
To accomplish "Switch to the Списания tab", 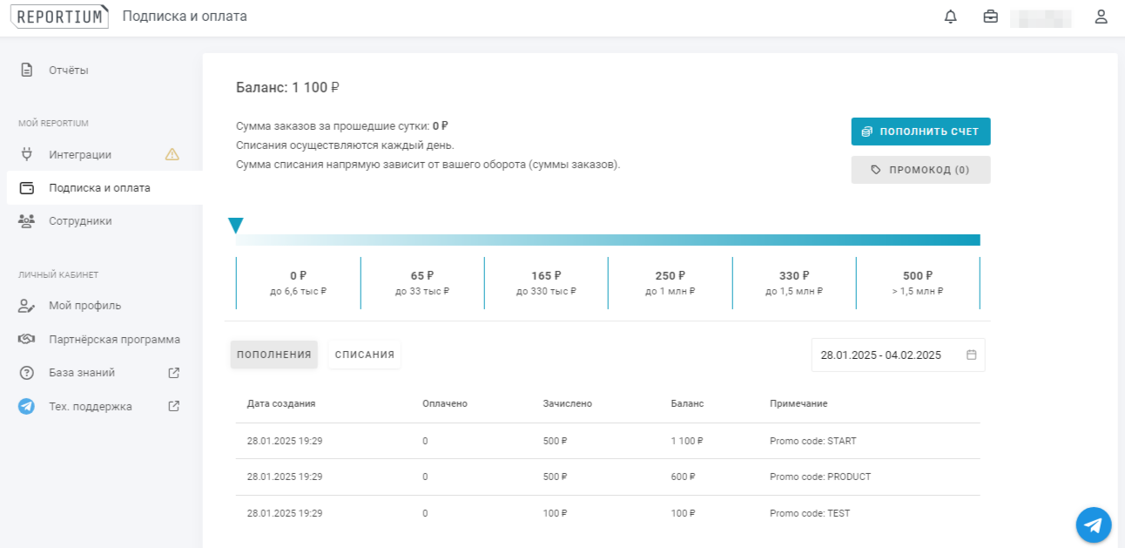I will (x=364, y=355).
